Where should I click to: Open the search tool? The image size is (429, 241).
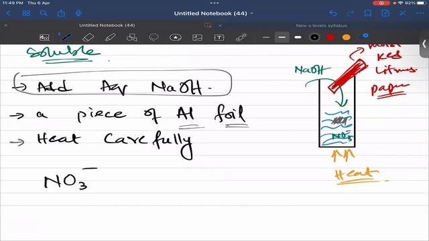(43, 13)
